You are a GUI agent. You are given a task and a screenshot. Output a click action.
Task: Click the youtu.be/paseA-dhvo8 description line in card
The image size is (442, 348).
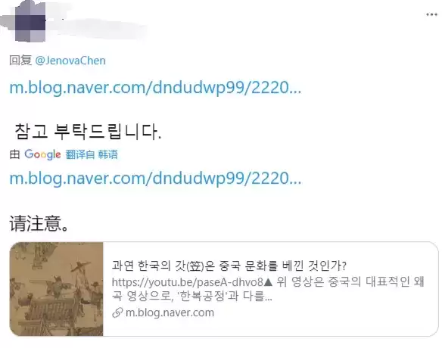point(268,281)
